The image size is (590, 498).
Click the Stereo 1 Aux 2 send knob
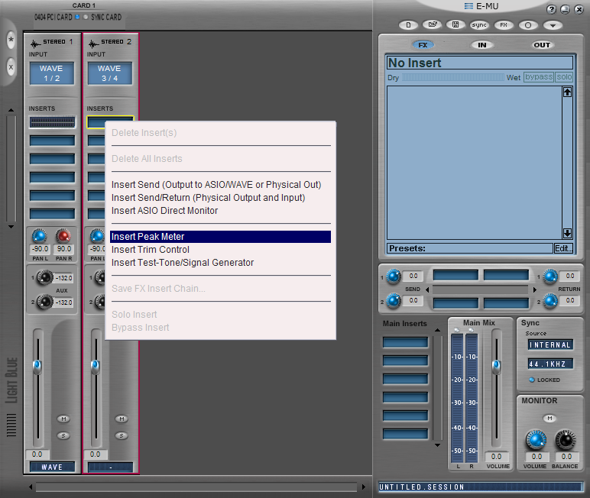[45, 302]
